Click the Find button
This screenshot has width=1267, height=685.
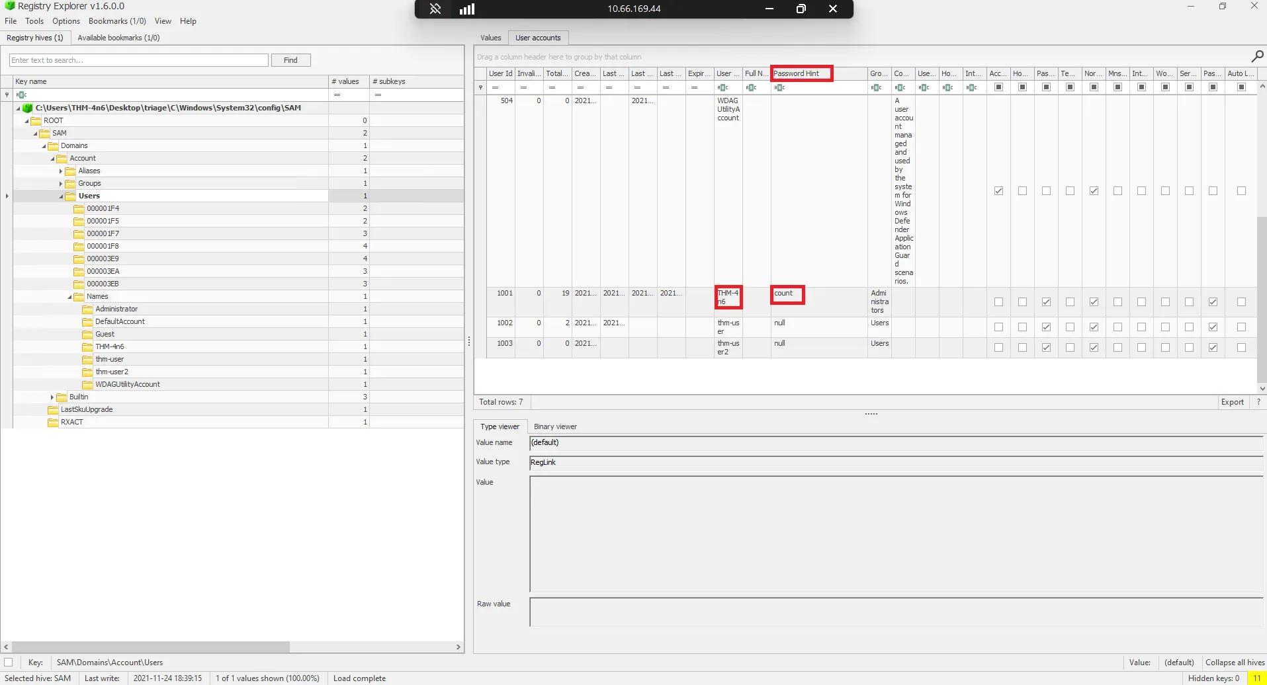pos(290,60)
